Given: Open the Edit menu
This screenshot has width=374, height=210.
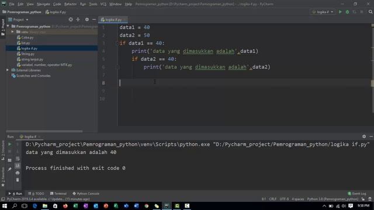Looking at the screenshot, I should click(20, 4).
